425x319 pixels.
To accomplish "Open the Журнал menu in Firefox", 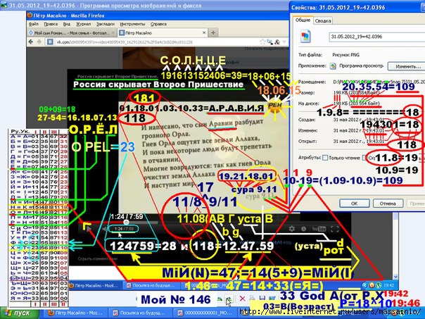I will [x=84, y=24].
